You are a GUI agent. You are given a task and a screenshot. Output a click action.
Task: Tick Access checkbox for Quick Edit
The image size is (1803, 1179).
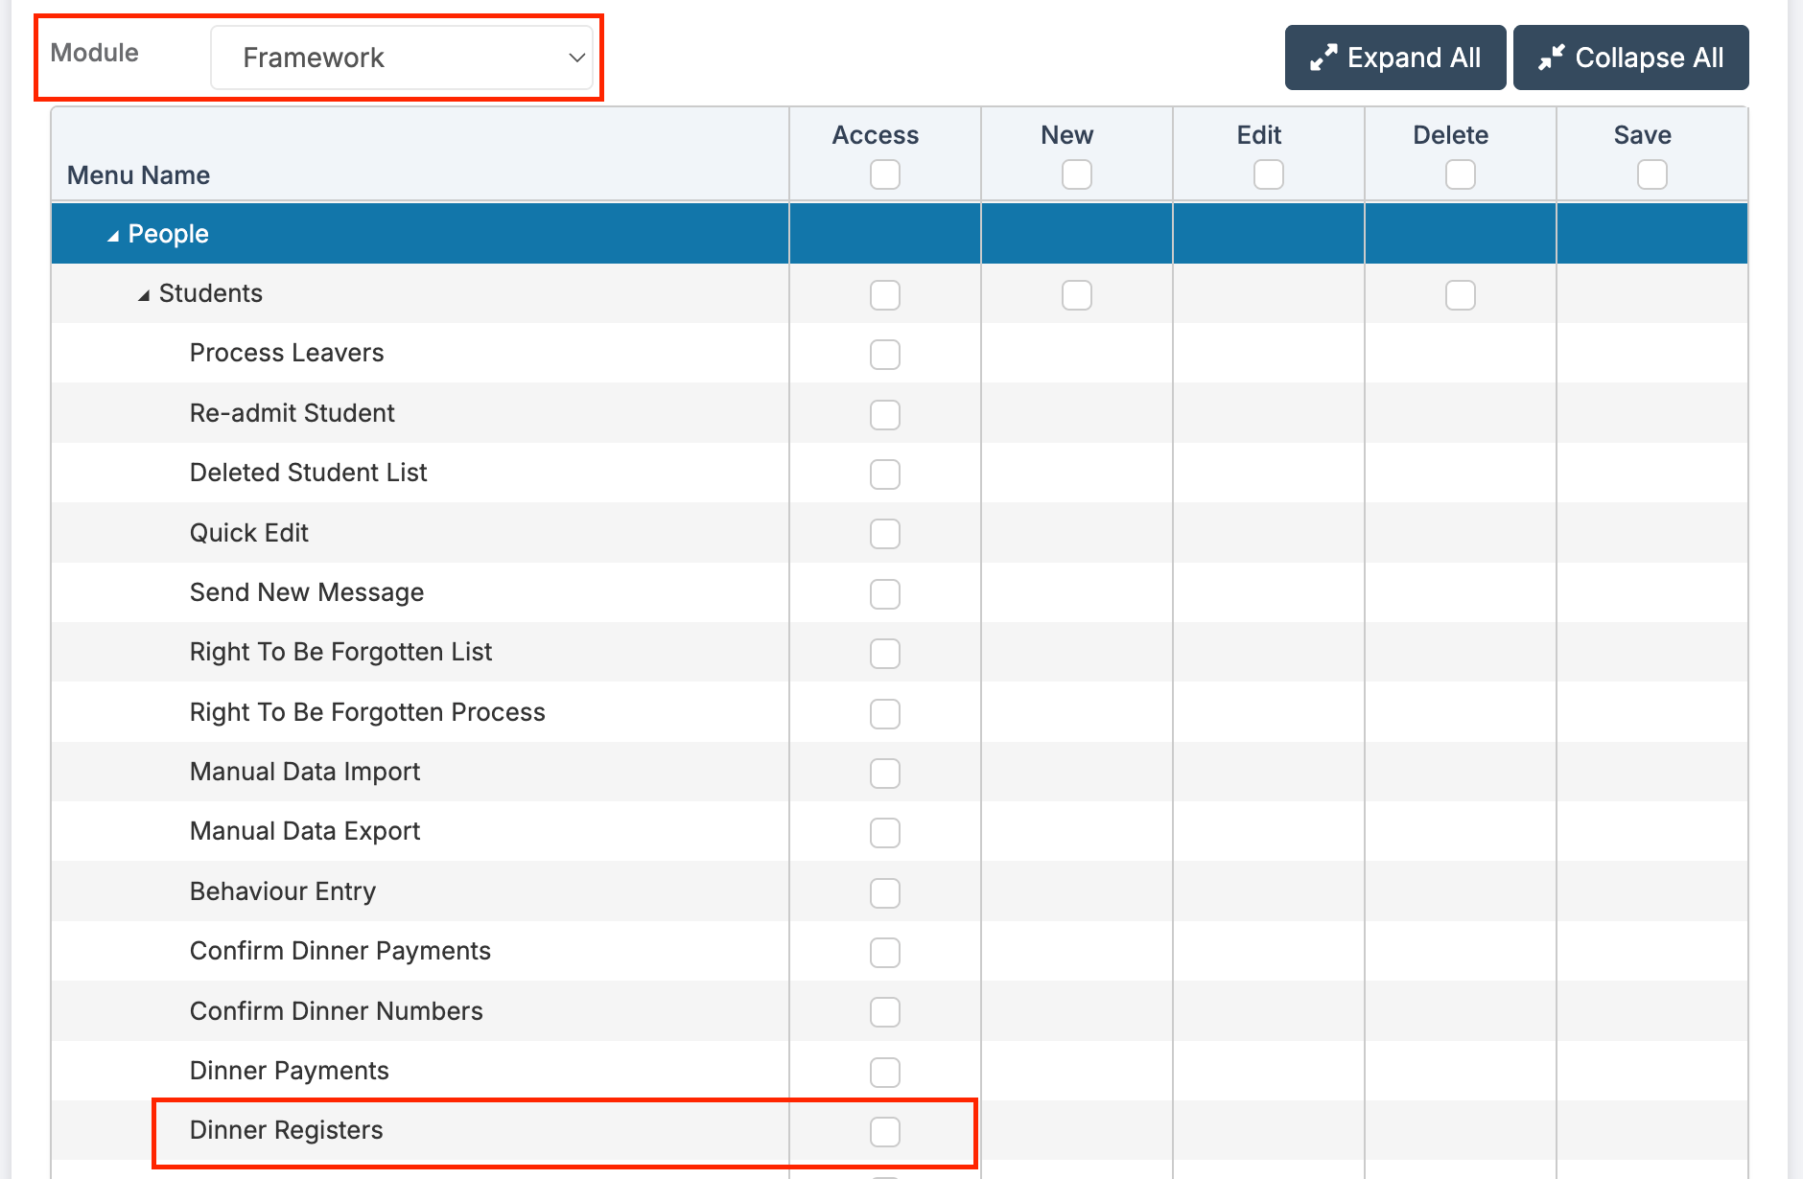(885, 534)
